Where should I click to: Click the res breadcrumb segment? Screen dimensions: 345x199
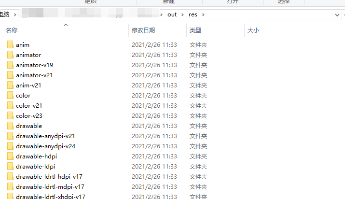click(x=193, y=15)
